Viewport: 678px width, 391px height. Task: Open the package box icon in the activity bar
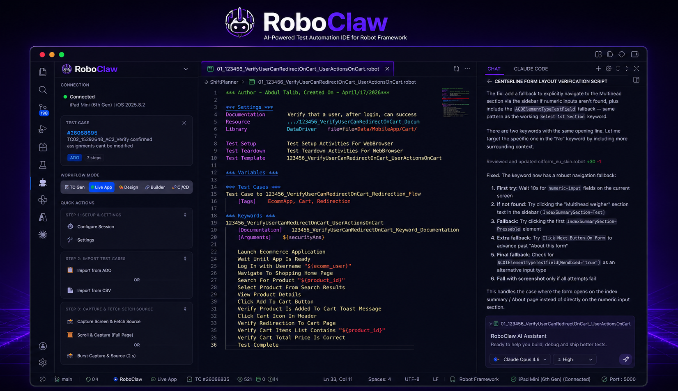43,147
